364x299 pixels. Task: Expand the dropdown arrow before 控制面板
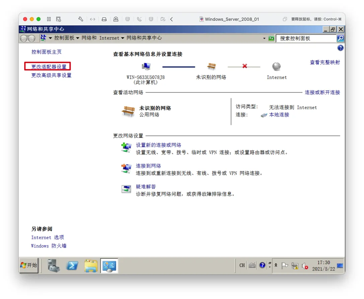coord(50,38)
